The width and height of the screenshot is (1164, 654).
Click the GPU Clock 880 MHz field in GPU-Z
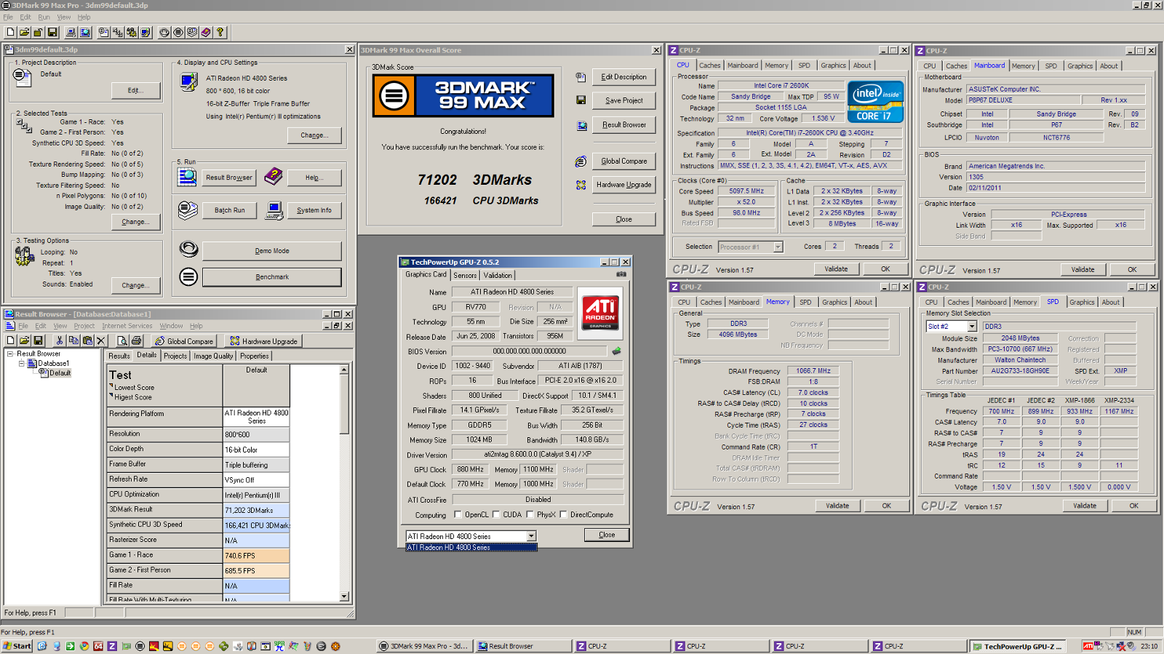[x=470, y=469]
